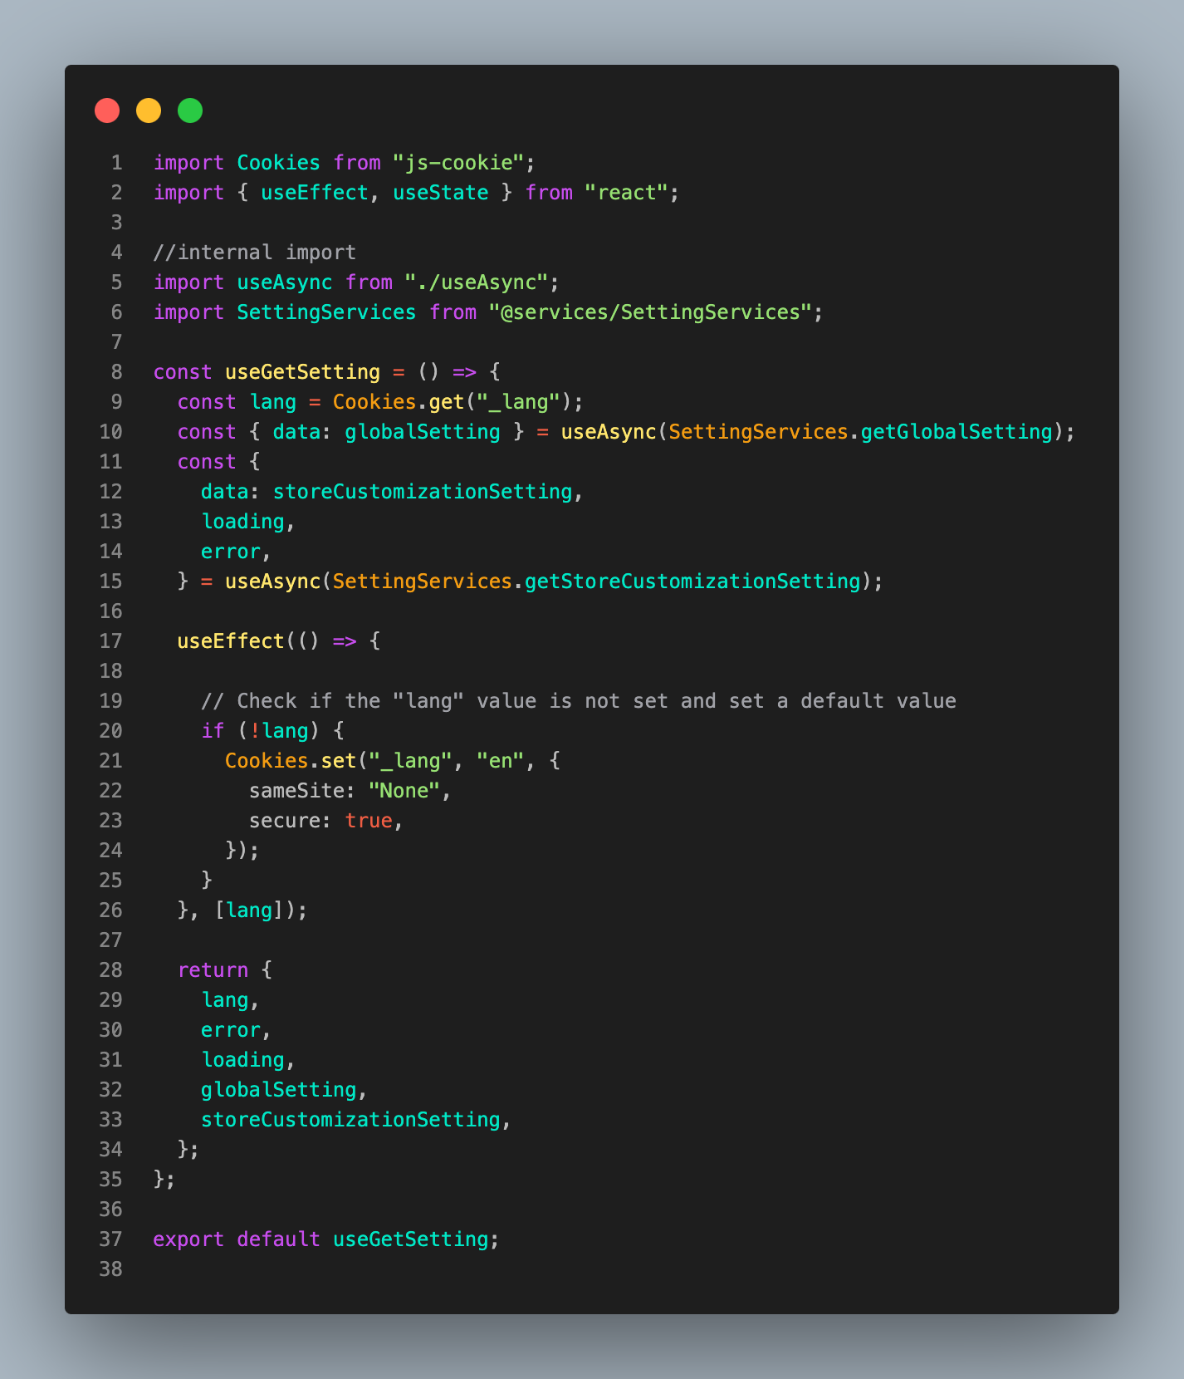Screen dimensions: 1184x1379
Task: Click the green maximize dot
Action: pos(190,110)
